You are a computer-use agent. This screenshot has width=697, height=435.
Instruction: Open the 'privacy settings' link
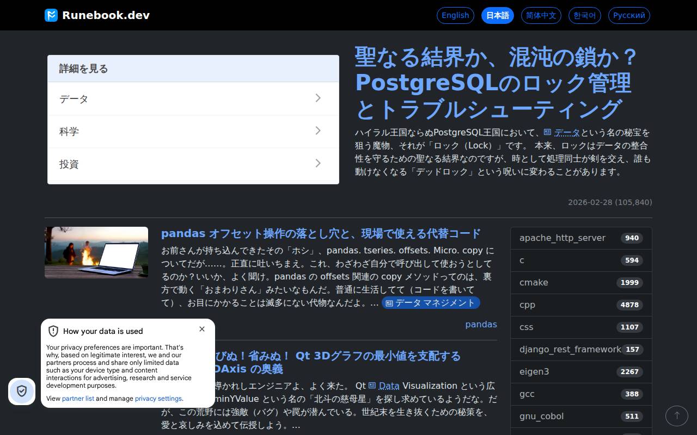point(158,399)
